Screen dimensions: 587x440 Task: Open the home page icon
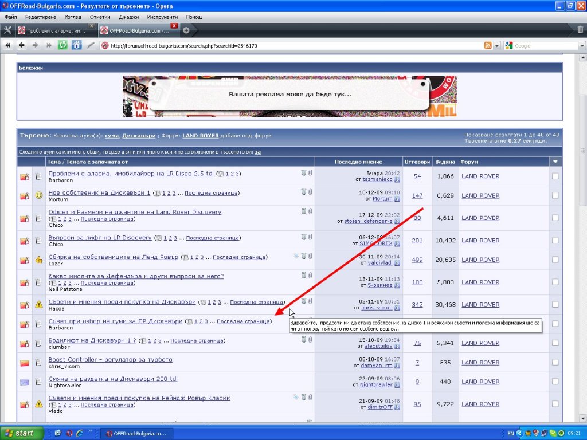coord(76,45)
